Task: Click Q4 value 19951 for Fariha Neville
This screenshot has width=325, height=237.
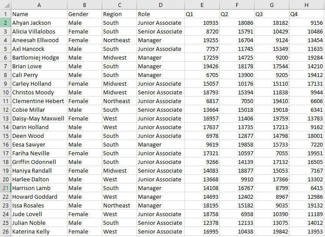Action: [307, 153]
